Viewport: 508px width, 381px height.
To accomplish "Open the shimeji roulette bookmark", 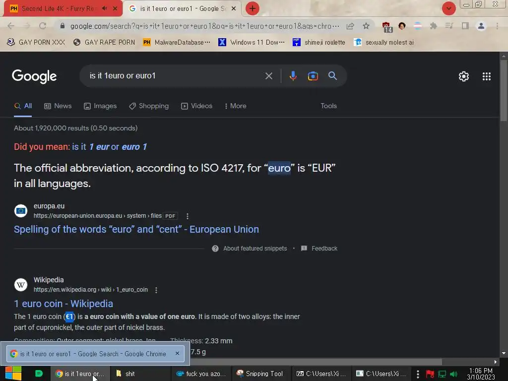I will click(x=319, y=43).
